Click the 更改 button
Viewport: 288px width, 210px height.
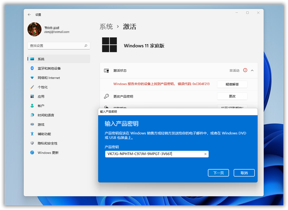click(232, 96)
